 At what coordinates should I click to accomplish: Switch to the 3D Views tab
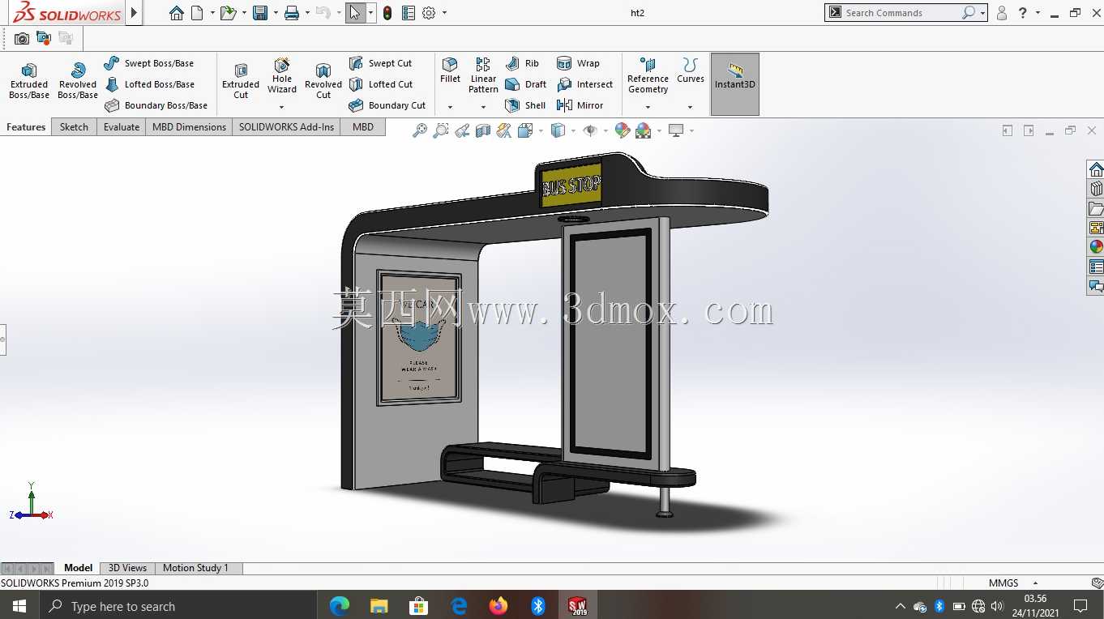[127, 568]
